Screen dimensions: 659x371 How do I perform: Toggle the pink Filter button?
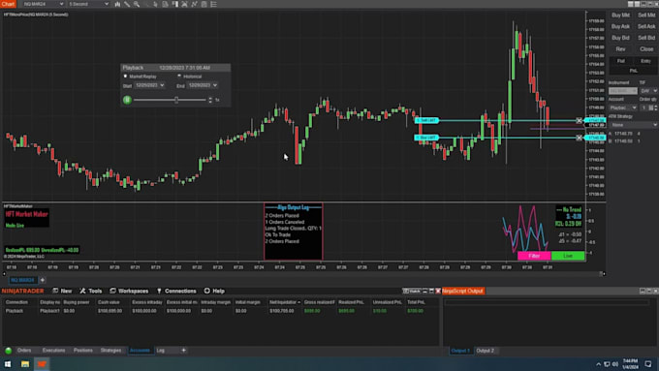tap(534, 256)
